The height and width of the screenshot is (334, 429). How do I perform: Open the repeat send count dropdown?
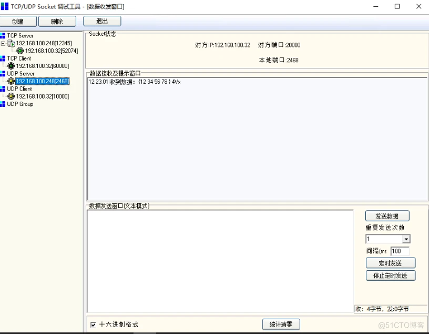coord(406,239)
